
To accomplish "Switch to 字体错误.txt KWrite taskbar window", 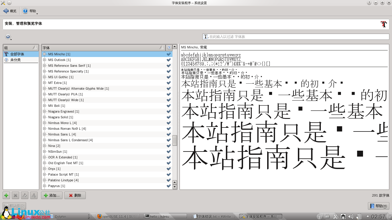I will pos(213,217).
